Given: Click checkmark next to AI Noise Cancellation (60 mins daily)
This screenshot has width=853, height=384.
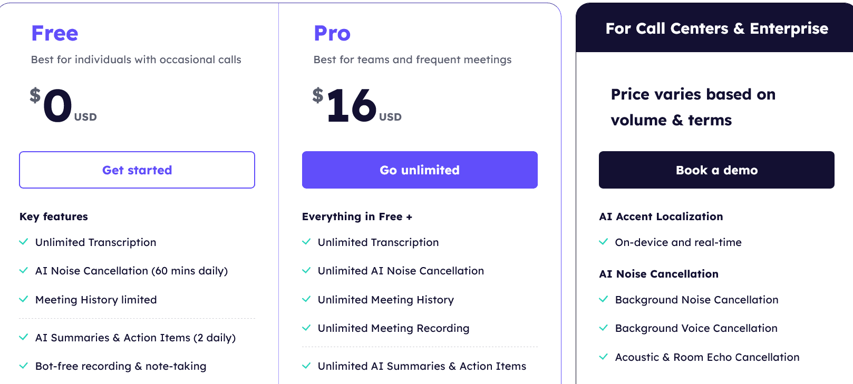Looking at the screenshot, I should pos(24,270).
